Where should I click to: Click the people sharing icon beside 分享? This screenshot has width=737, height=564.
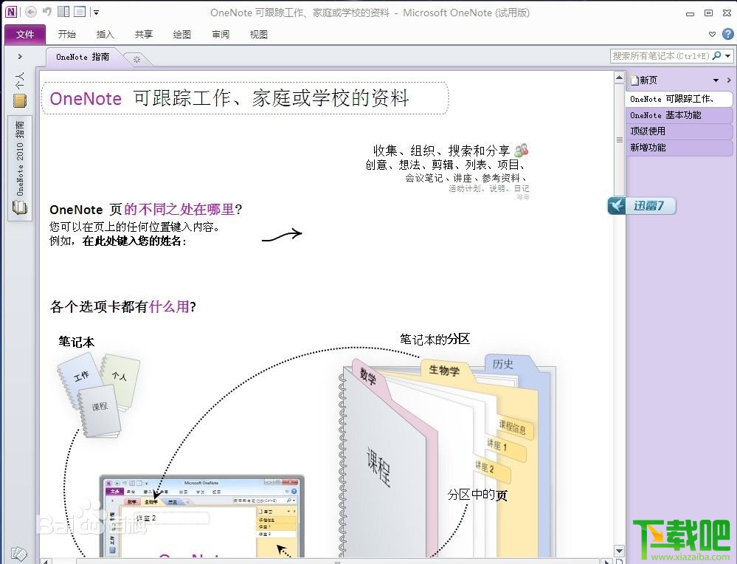click(522, 151)
